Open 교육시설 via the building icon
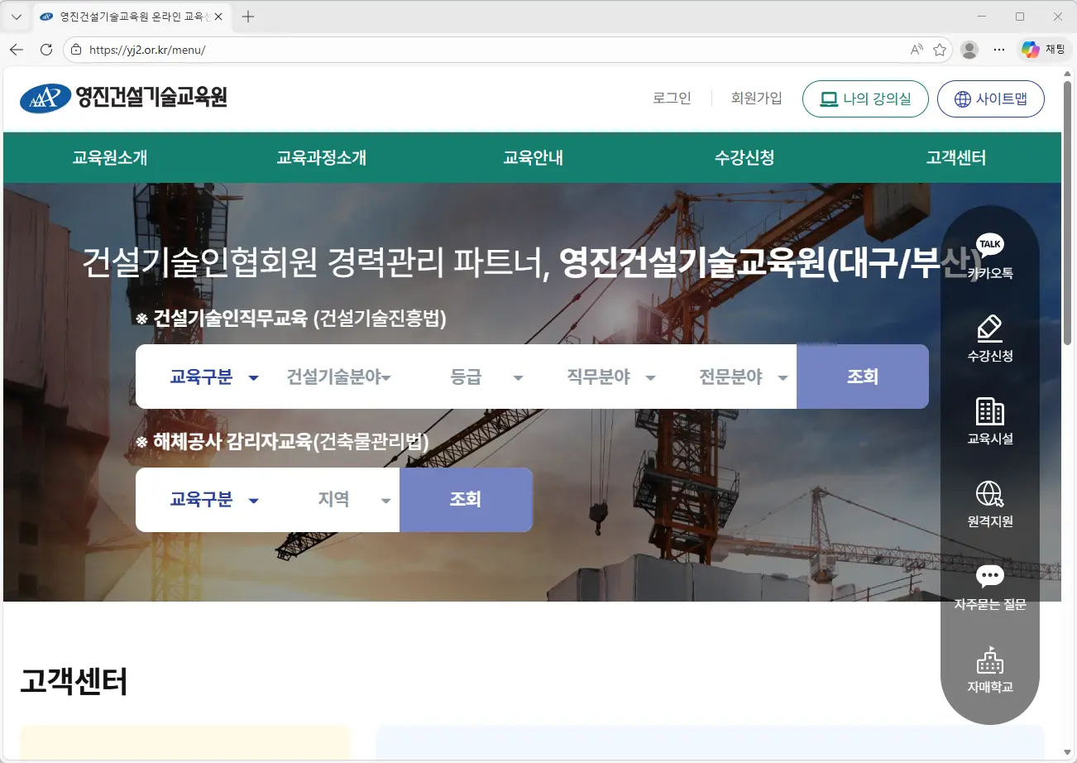Screen dimensions: 1077x763 point(989,411)
